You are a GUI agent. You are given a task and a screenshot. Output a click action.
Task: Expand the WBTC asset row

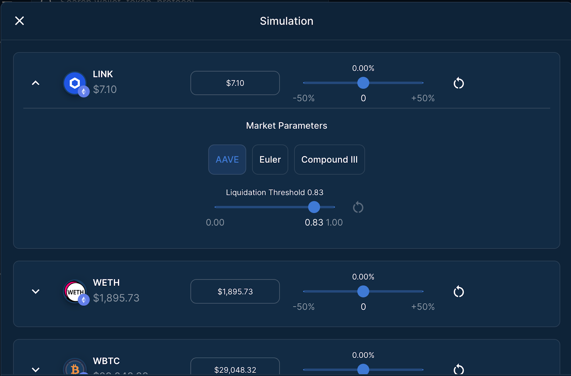click(36, 370)
